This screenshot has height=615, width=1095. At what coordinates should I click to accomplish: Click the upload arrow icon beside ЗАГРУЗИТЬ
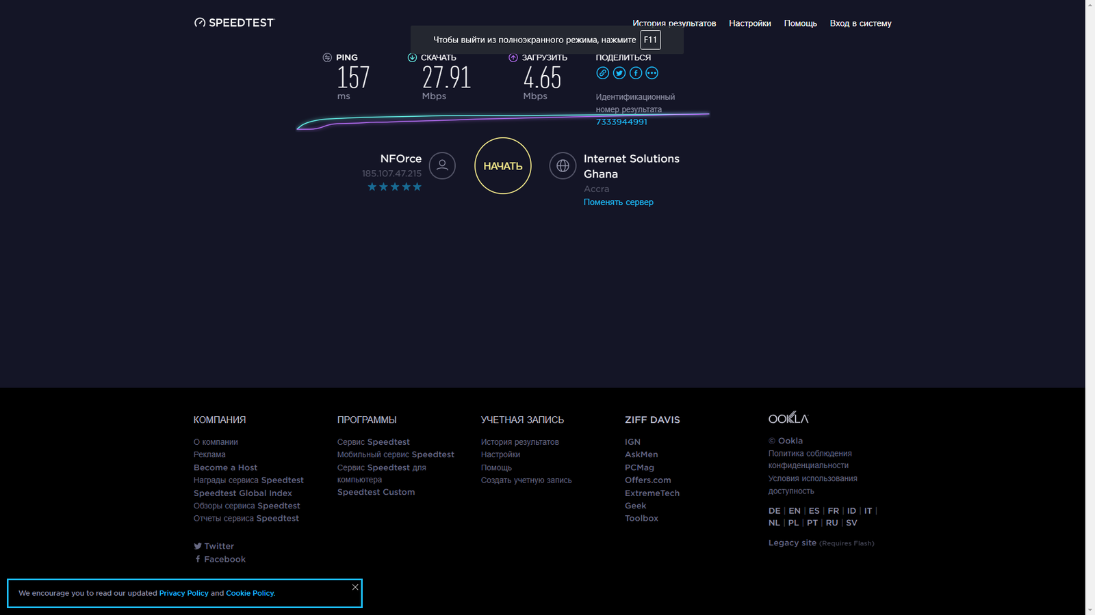(513, 57)
